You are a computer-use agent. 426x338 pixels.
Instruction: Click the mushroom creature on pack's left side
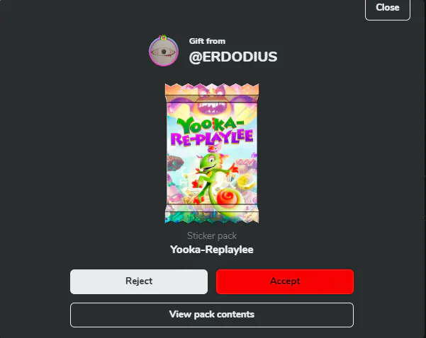pos(174,163)
